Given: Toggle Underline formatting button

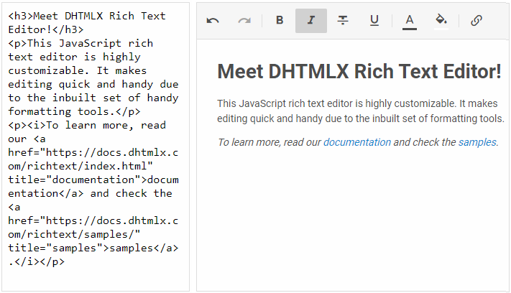Looking at the screenshot, I should [374, 21].
